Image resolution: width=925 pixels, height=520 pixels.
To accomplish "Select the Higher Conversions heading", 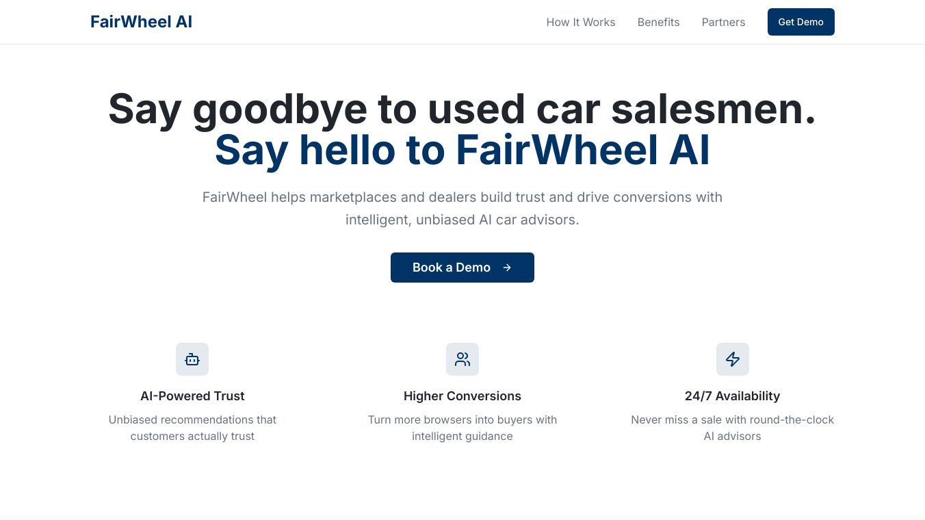I will pos(462,396).
